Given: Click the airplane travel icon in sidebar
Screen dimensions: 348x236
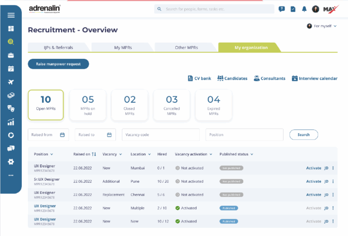Looking at the screenshot, I should [x=11, y=82].
